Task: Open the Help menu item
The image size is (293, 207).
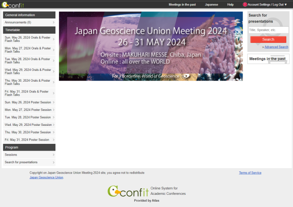Action: (x=230, y=5)
